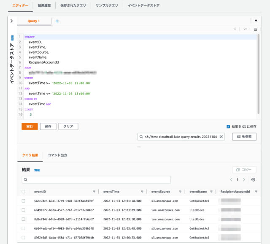Run the query with 実行 button
This screenshot has height=244, width=270.
click(x=30, y=127)
